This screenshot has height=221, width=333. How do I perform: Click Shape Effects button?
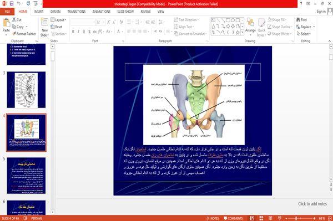(279, 34)
